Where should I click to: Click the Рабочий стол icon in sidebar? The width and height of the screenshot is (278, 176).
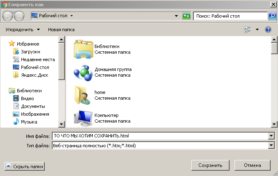(16, 67)
